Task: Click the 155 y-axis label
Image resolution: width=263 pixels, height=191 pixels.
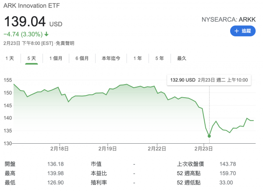Action: [x=8, y=80]
